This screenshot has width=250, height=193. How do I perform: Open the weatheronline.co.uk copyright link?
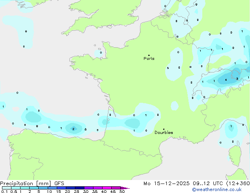pos(217,189)
